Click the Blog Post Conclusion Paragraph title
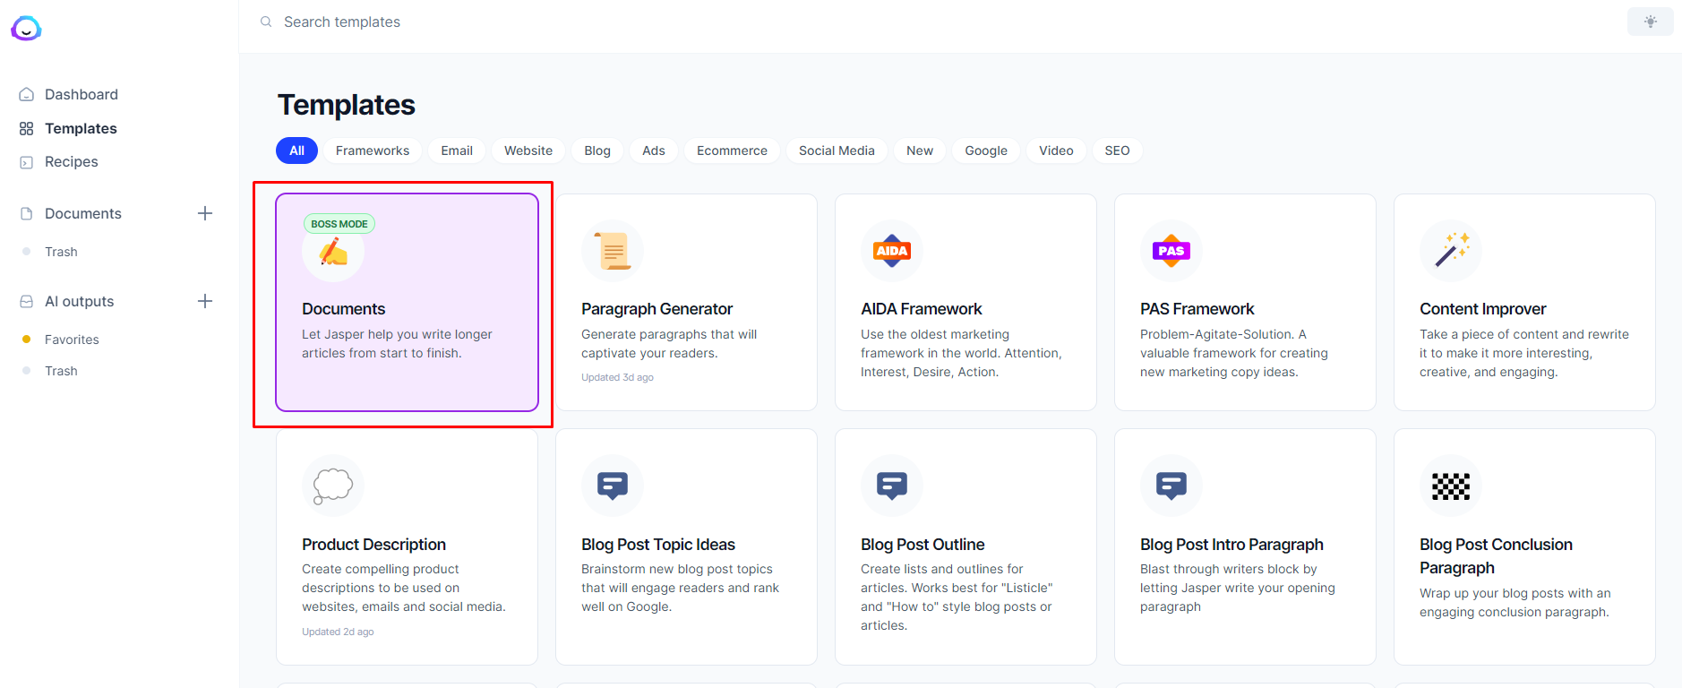This screenshot has height=688, width=1682. pyautogui.click(x=1496, y=556)
